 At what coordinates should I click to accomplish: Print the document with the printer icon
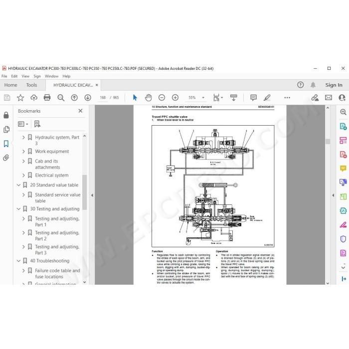pos(47,98)
